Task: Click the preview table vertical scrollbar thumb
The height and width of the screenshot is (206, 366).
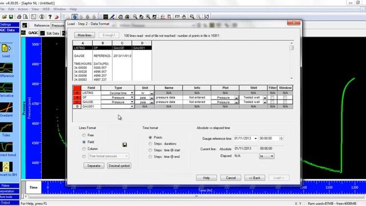Action: [x=291, y=47]
